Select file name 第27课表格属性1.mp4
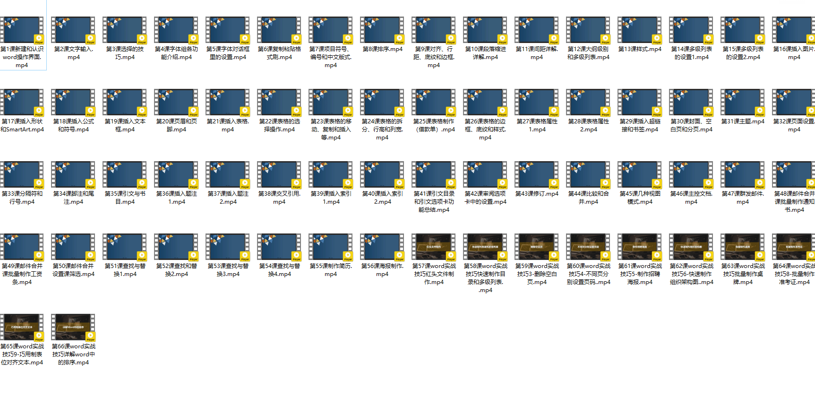The height and width of the screenshot is (397, 815). click(x=537, y=125)
